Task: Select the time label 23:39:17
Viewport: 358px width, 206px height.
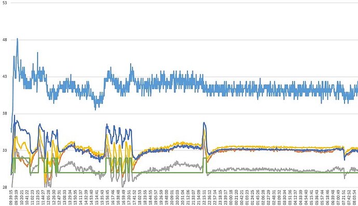Action: pyautogui.click(x=226, y=198)
